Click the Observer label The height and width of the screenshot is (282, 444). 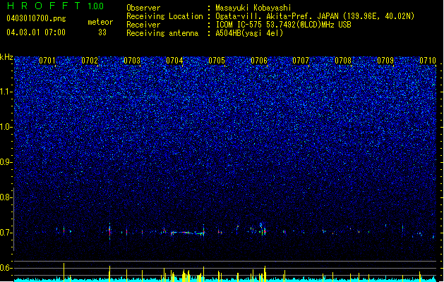click(143, 8)
